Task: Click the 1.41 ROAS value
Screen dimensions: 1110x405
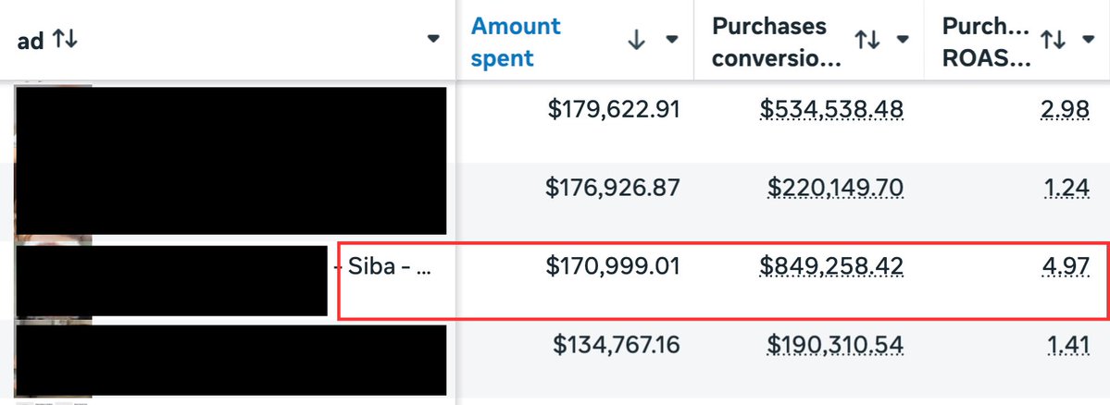Action: pyautogui.click(x=1068, y=345)
